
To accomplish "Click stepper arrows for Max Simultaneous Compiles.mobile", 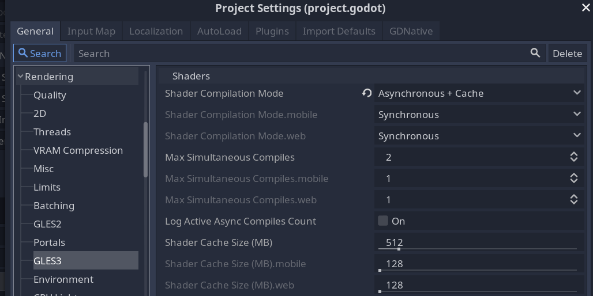I will tap(574, 178).
